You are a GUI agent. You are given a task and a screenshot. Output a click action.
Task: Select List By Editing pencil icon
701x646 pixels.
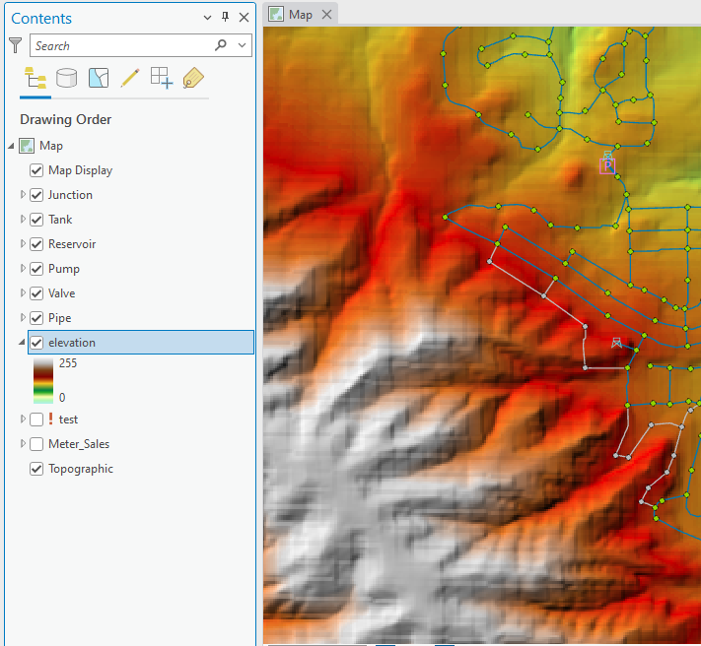pyautogui.click(x=130, y=78)
